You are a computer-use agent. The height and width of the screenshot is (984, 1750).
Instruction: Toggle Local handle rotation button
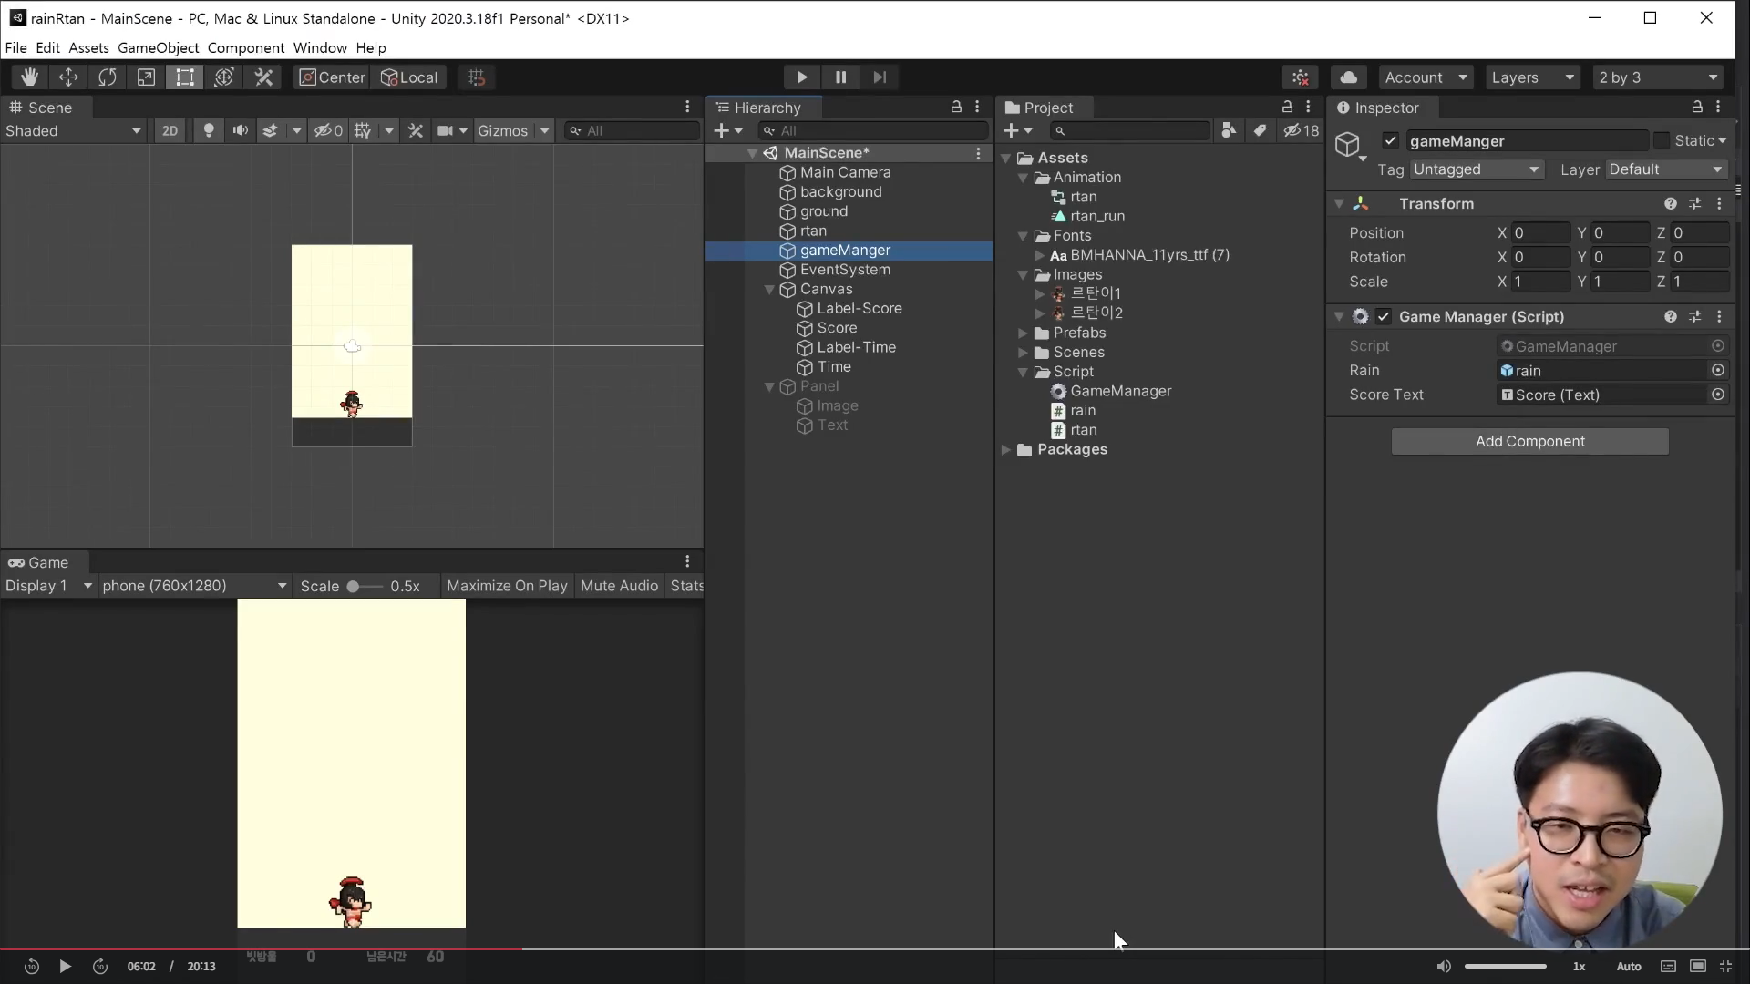409,77
